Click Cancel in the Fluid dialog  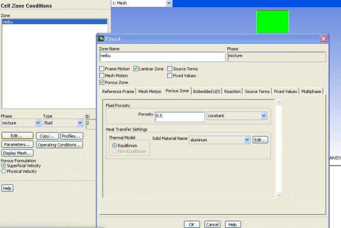[212, 225]
